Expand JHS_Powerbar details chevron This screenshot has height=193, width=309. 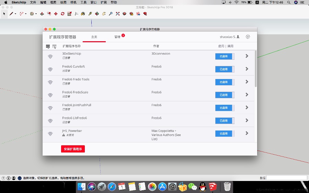[x=247, y=133]
